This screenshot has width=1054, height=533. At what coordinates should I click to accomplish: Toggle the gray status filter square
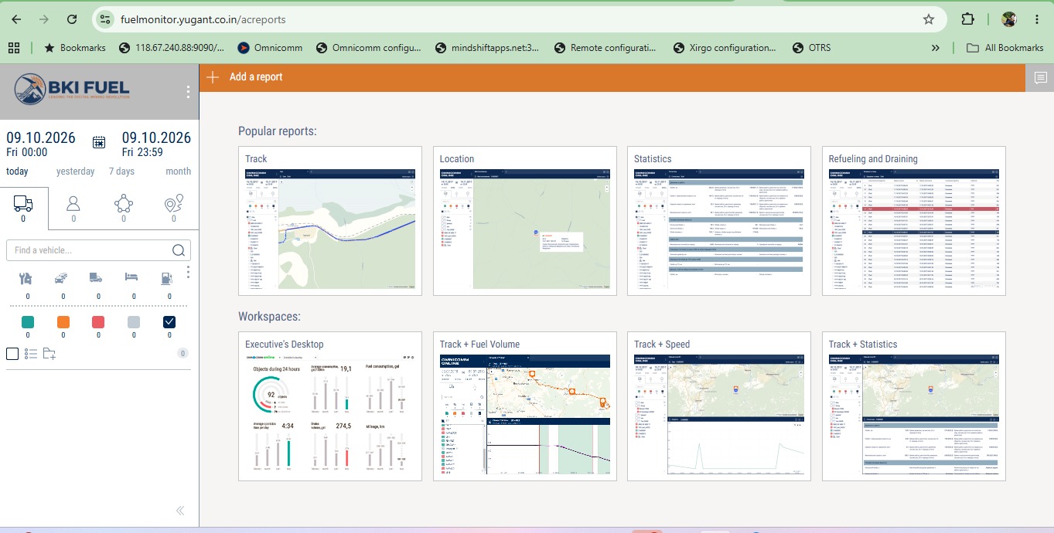(134, 322)
